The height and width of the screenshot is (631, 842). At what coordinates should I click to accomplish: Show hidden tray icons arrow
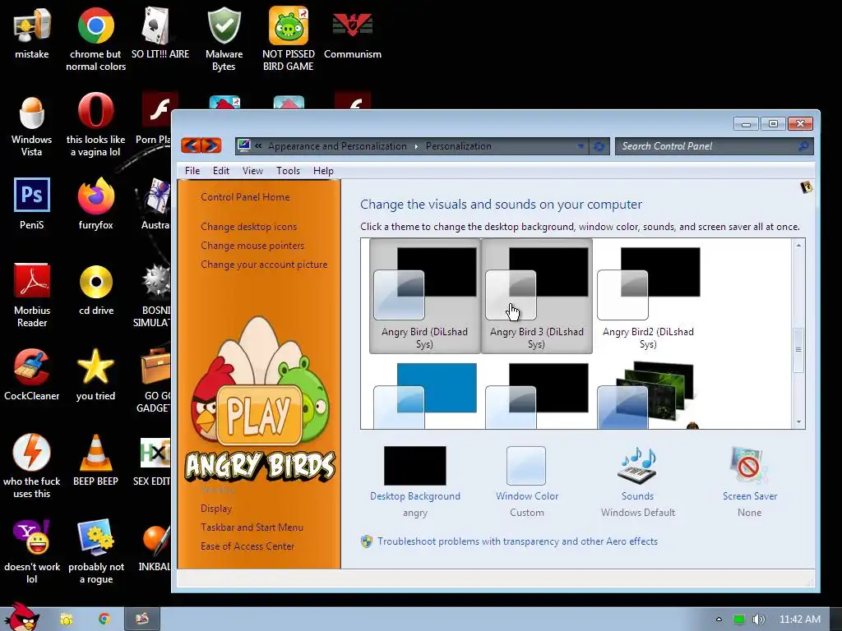[719, 619]
